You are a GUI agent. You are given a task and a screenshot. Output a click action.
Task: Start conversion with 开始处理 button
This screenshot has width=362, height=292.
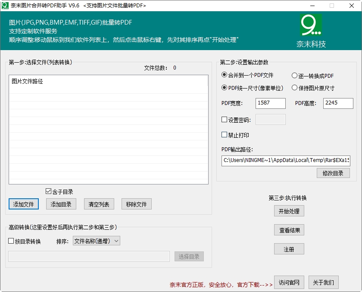[289, 211]
